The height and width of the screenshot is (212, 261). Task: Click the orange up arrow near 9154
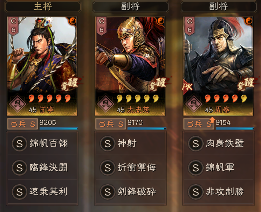pyautogui.click(x=212, y=120)
